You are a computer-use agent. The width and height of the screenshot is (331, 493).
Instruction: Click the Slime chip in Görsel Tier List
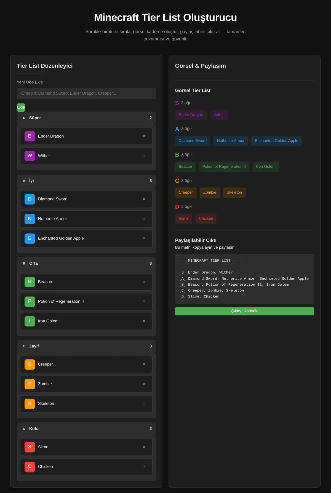[x=183, y=218]
